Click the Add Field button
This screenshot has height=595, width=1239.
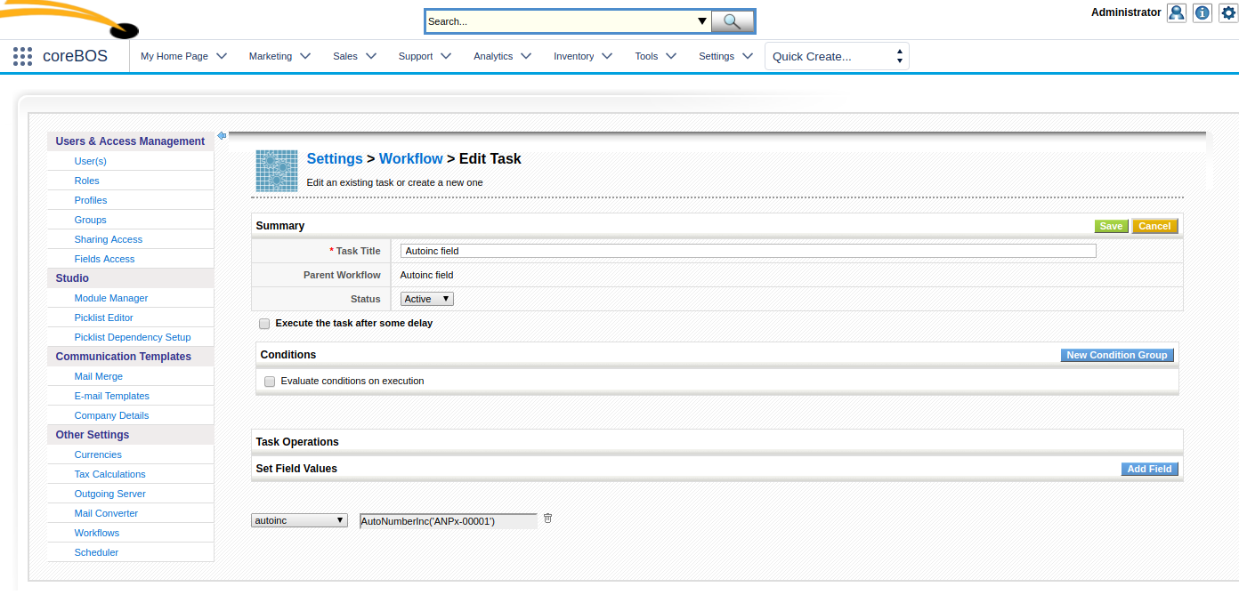[x=1149, y=469]
